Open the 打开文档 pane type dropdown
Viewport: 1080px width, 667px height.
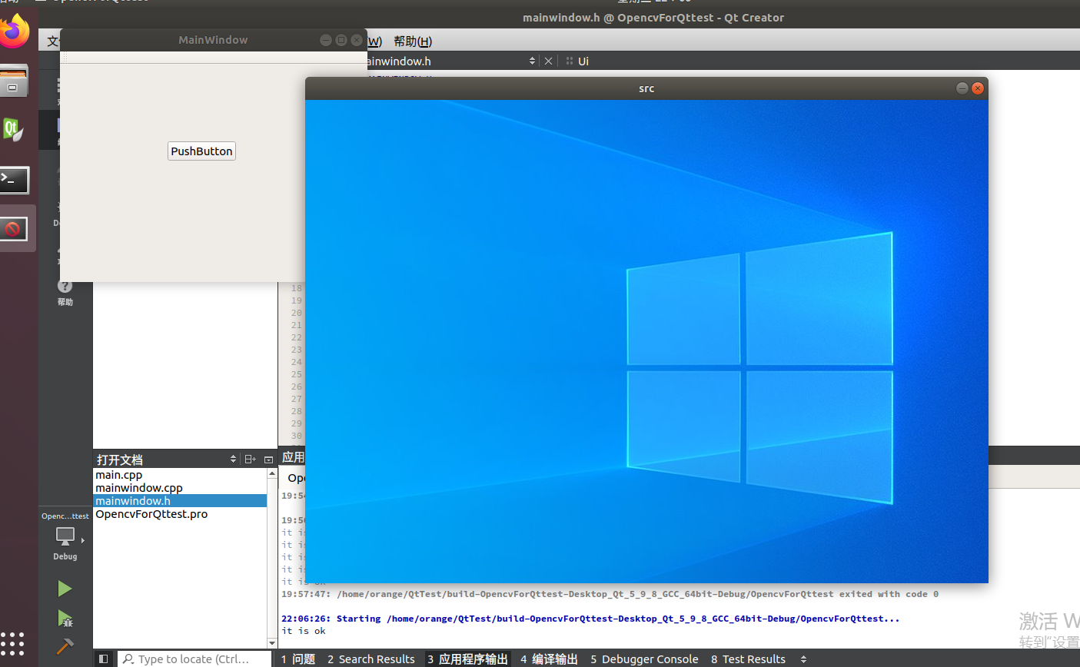234,459
